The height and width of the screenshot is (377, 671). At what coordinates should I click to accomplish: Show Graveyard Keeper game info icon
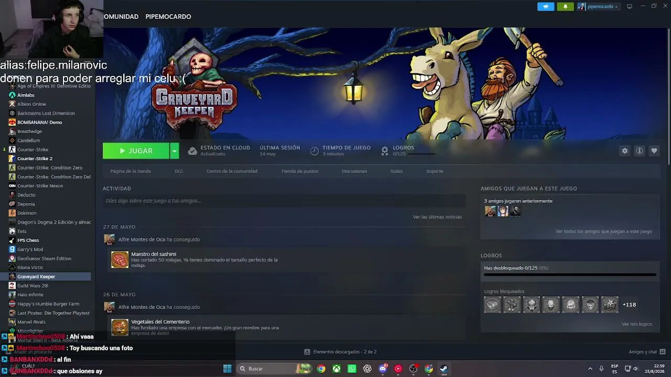pos(640,151)
